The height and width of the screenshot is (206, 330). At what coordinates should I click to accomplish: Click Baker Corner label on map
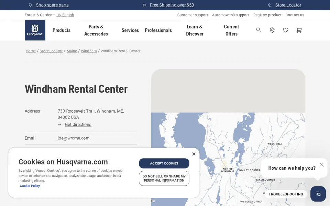265,180
